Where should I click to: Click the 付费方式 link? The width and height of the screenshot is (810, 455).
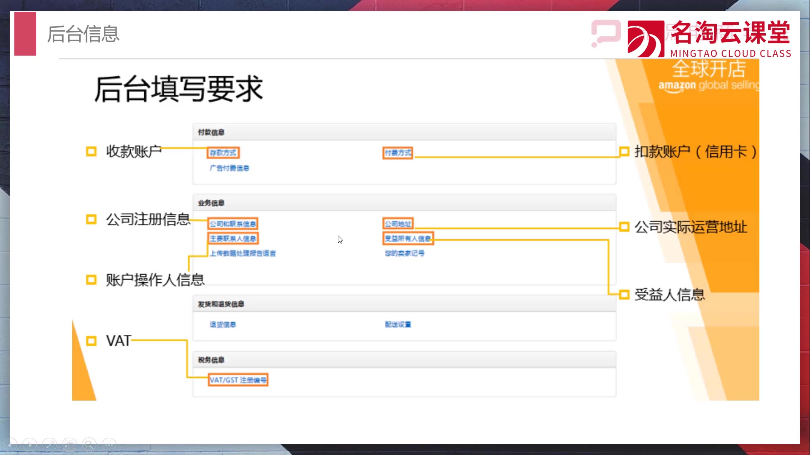[398, 153]
